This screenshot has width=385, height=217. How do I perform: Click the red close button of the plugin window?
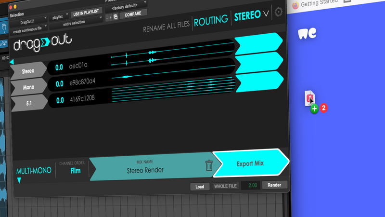click(x=11, y=8)
